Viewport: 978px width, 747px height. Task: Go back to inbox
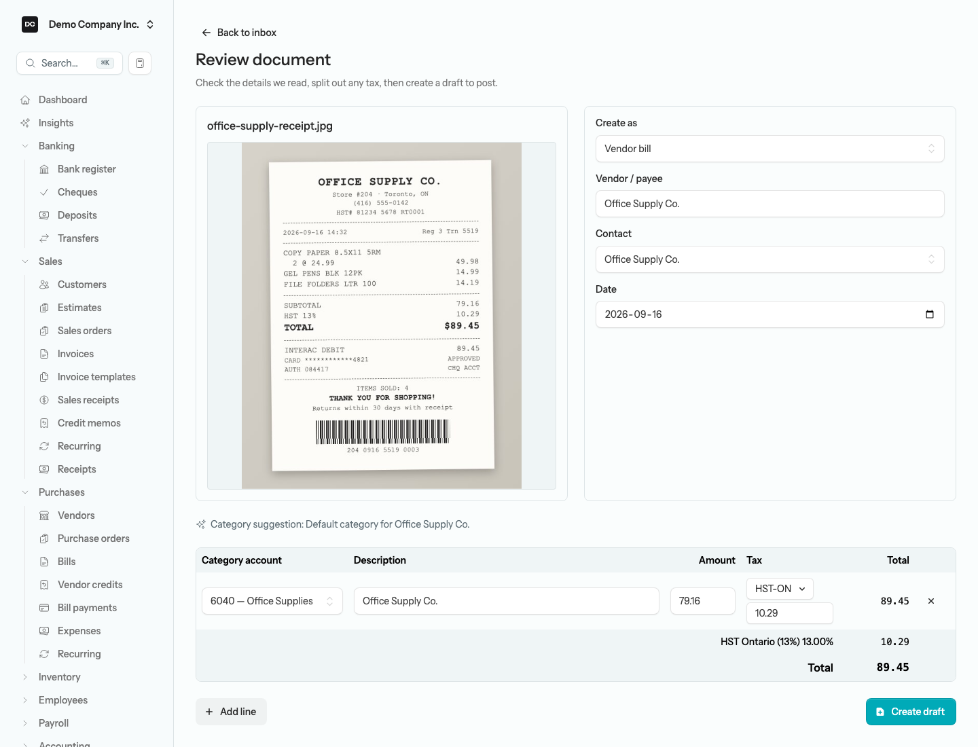tap(239, 33)
